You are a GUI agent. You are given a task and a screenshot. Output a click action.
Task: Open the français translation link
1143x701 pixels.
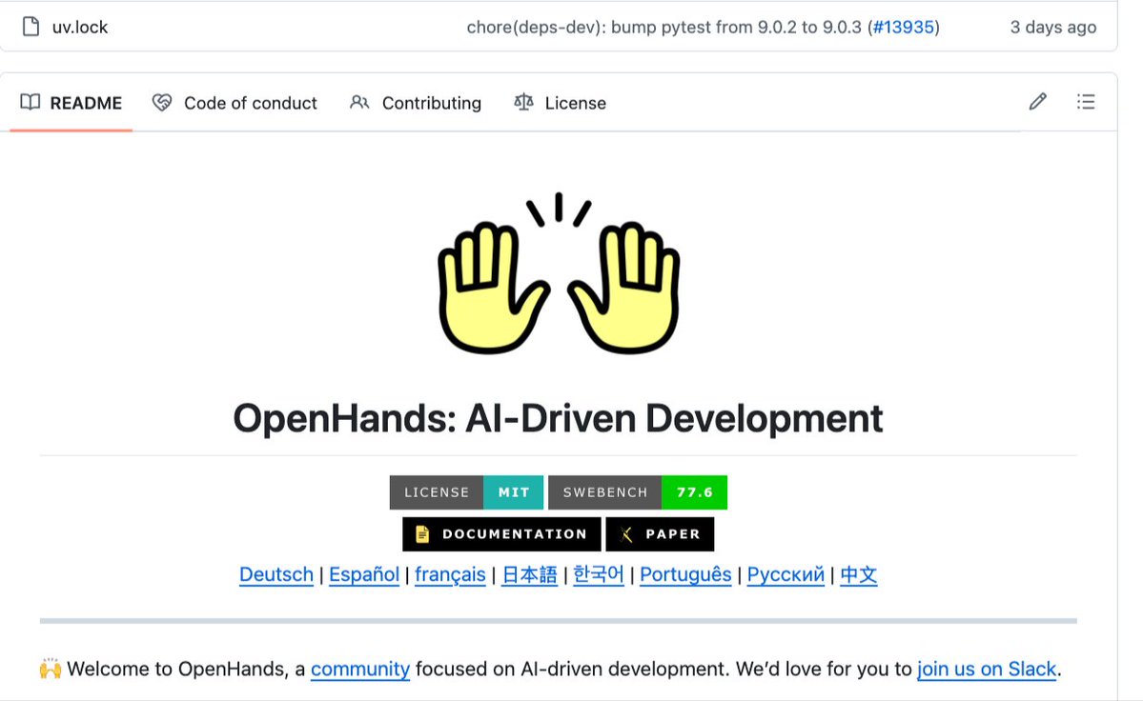tap(450, 574)
